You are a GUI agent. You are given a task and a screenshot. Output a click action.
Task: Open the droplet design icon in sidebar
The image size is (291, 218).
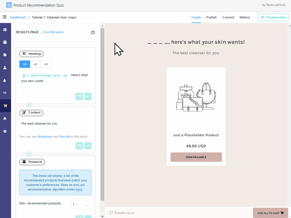(x=5, y=80)
